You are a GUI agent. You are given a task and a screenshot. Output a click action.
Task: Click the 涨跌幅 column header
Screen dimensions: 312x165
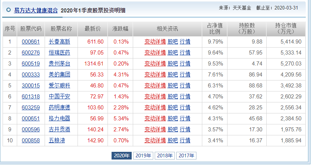[x=120, y=29]
